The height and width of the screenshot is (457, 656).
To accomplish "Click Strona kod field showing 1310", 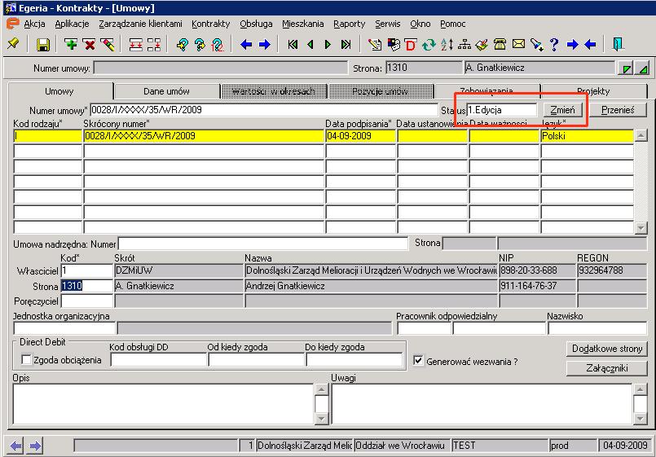I will coord(87,286).
